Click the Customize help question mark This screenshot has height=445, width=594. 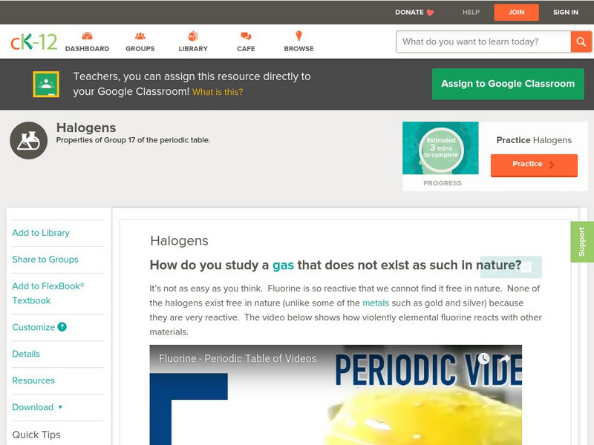[62, 327]
